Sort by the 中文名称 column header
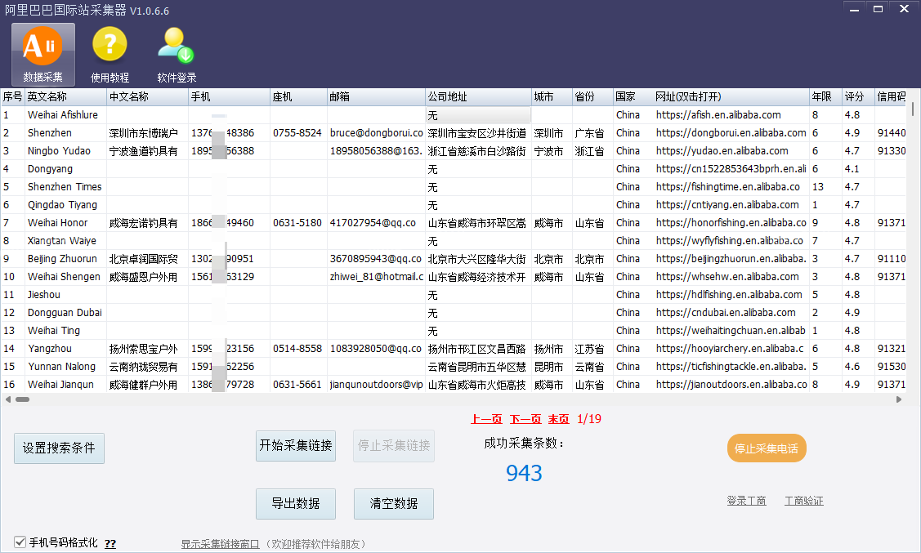This screenshot has width=921, height=553. (x=147, y=97)
